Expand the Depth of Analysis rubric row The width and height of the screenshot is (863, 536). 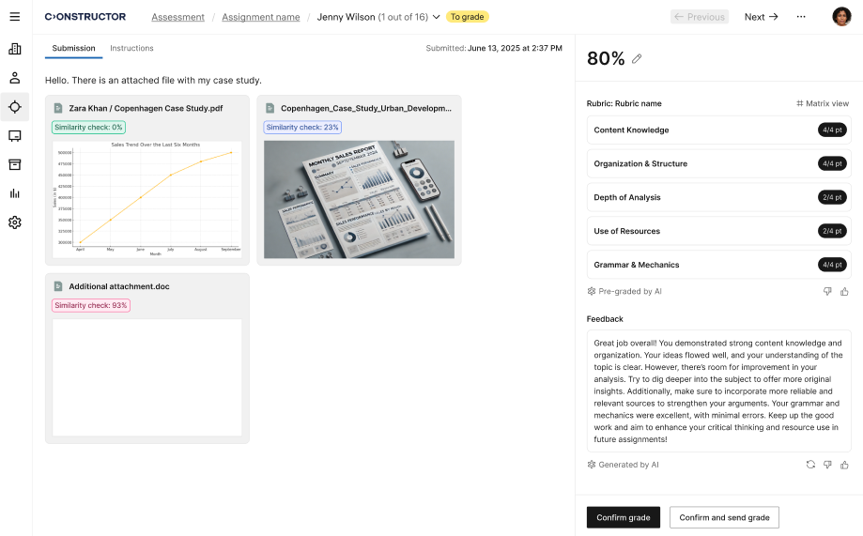[x=718, y=197]
